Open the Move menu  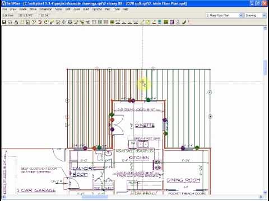point(33,9)
